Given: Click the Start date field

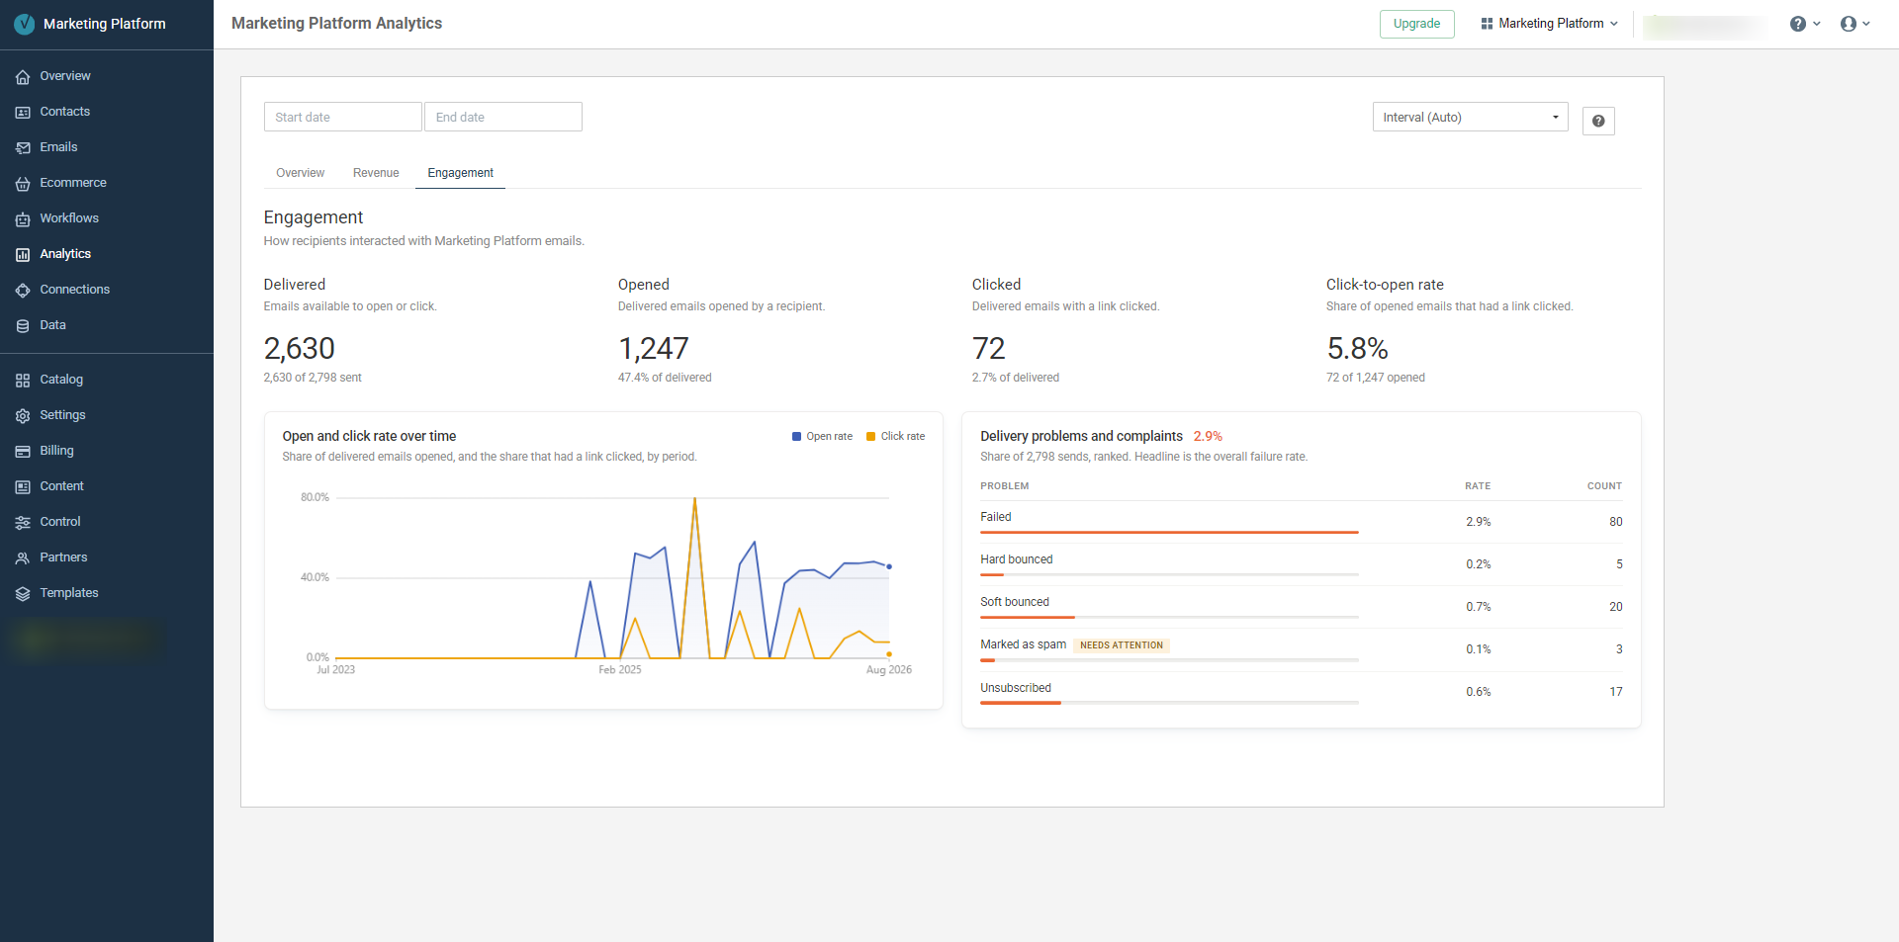Looking at the screenshot, I should 342,117.
